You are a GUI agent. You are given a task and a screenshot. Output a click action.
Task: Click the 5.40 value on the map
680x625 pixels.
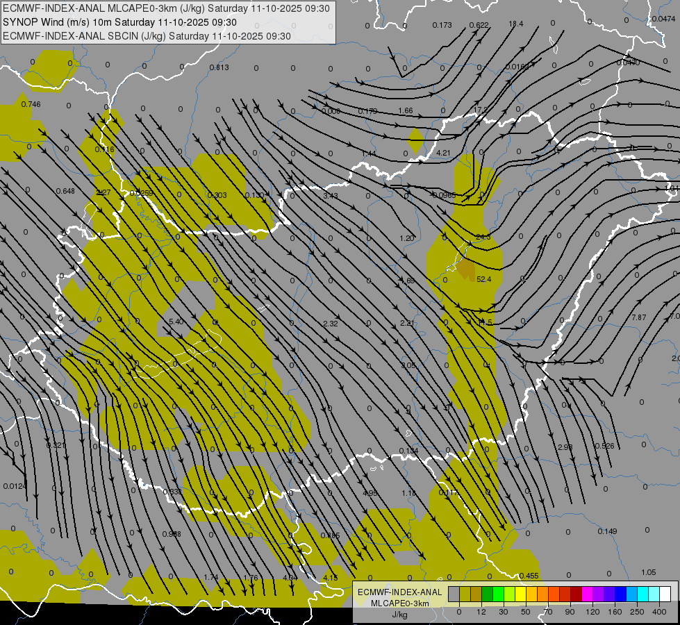(176, 322)
